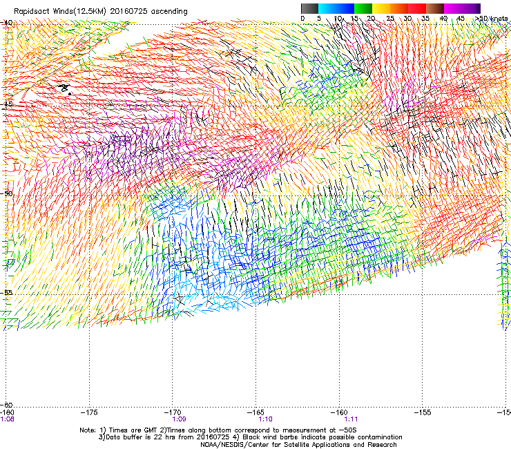Click the '10' legend scale label

[x=338, y=19]
